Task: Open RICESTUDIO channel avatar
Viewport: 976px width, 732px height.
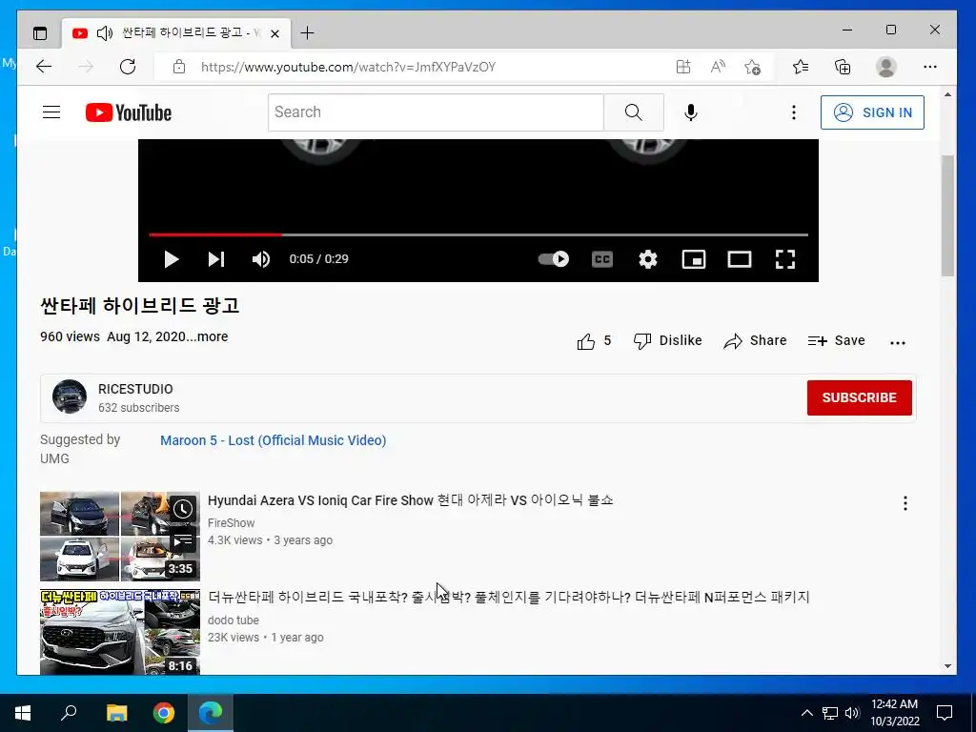Action: (69, 396)
